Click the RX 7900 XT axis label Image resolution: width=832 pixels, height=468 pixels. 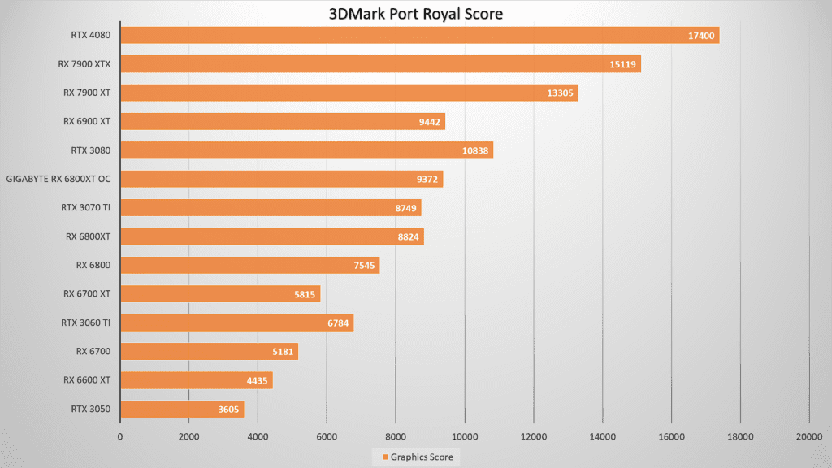[x=87, y=93]
